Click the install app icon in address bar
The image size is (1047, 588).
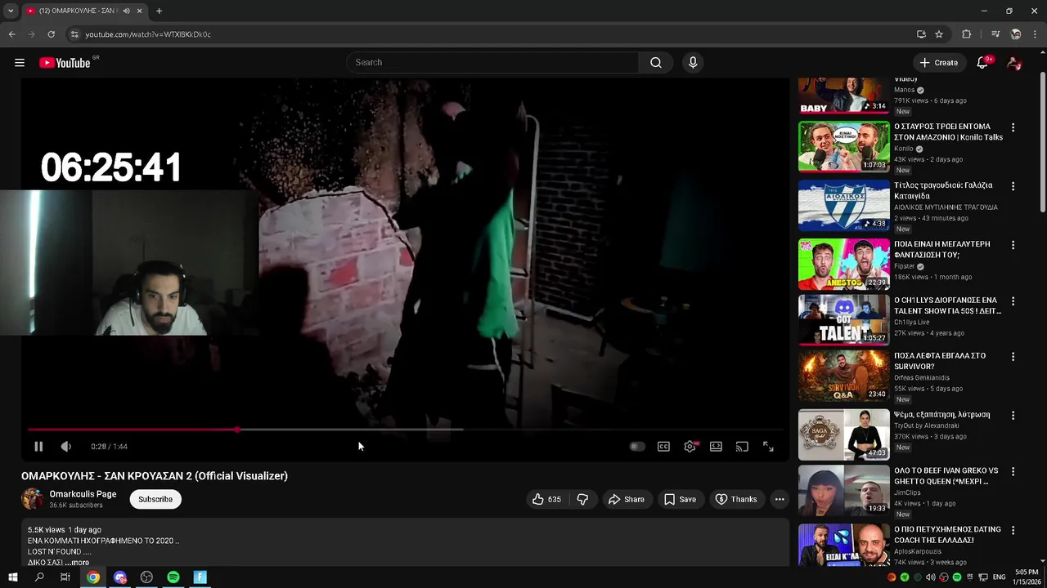point(921,34)
